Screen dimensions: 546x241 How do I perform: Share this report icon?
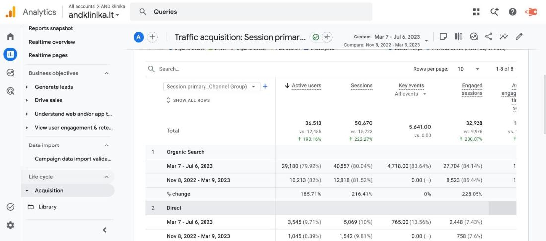tap(489, 37)
